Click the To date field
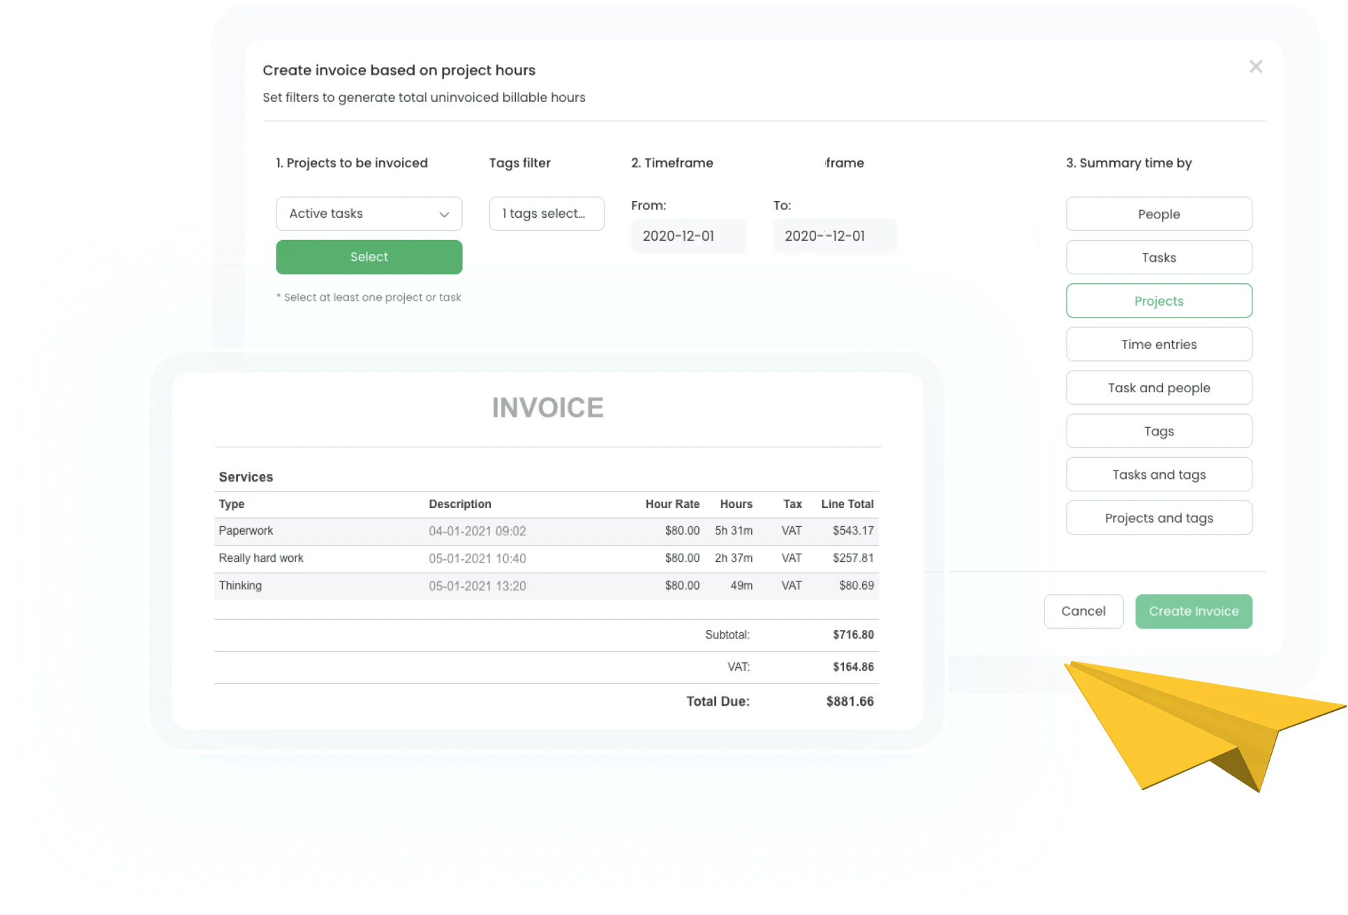 point(835,235)
